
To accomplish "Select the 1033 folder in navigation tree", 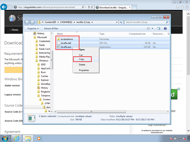I will pos(42,64).
